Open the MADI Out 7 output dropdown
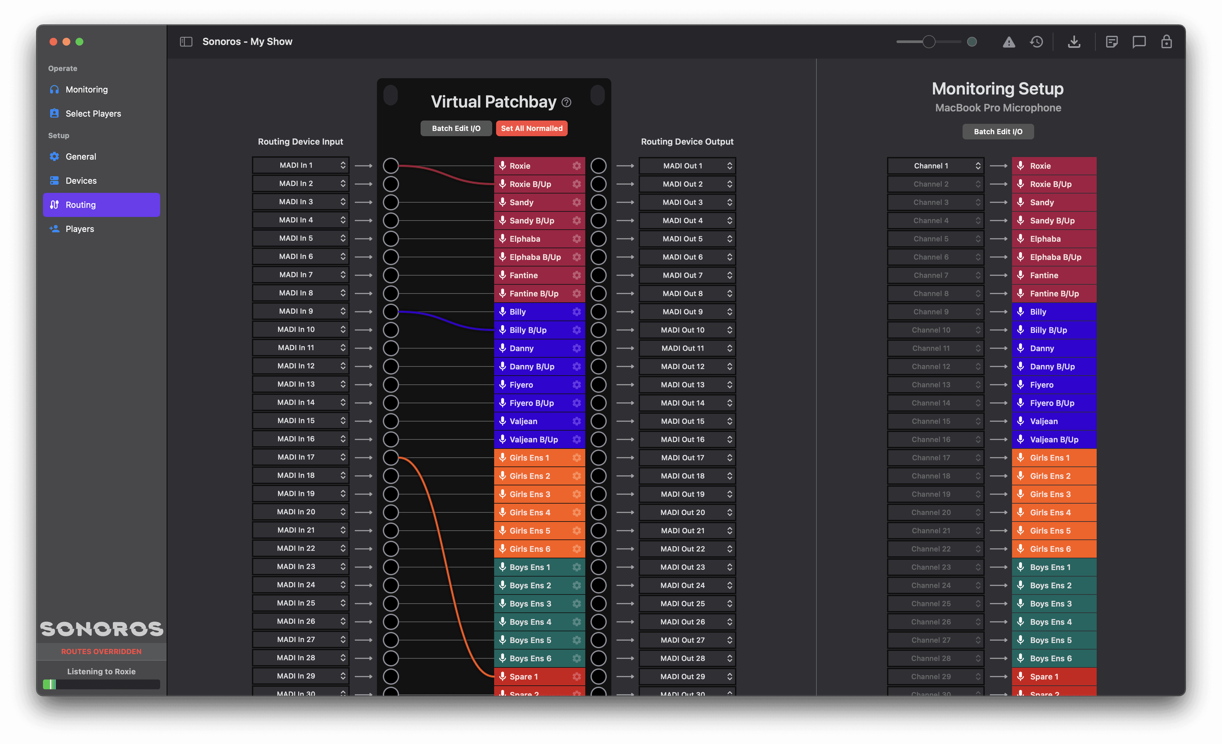The height and width of the screenshot is (744, 1222). click(x=687, y=276)
